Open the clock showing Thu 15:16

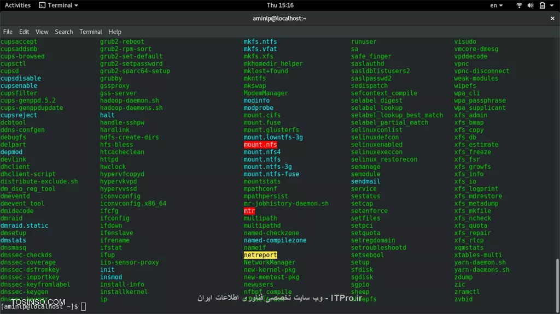pyautogui.click(x=280, y=5)
